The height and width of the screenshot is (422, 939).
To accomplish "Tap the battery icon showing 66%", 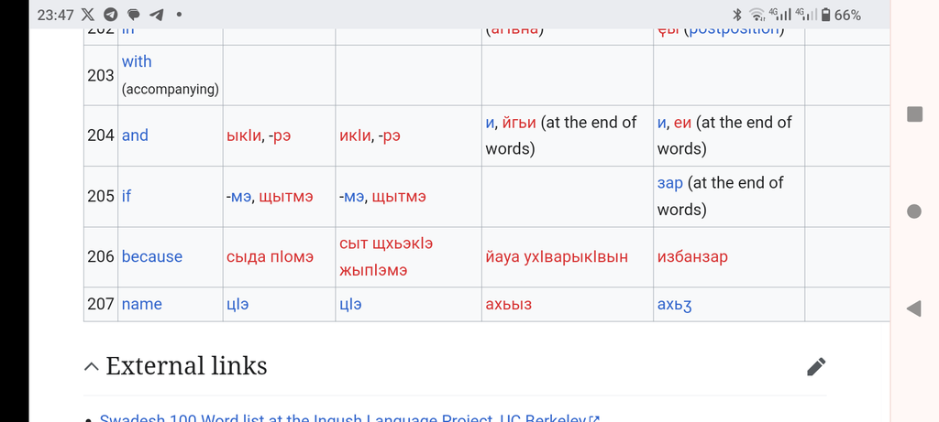I will 826,15.
